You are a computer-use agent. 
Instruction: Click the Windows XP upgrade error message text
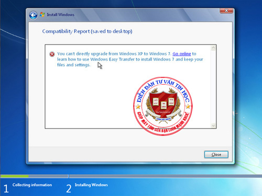pos(130,59)
